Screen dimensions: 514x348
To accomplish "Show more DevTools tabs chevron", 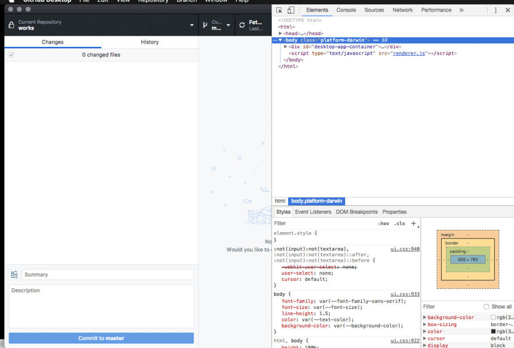I will (462, 10).
